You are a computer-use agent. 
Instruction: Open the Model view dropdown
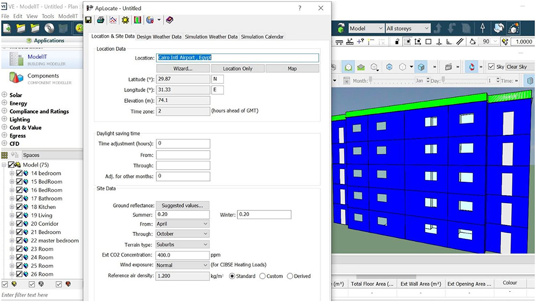(366, 28)
